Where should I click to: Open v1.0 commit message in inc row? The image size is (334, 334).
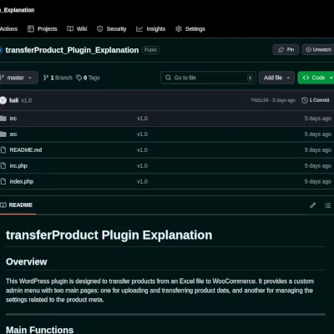pyautogui.click(x=142, y=119)
